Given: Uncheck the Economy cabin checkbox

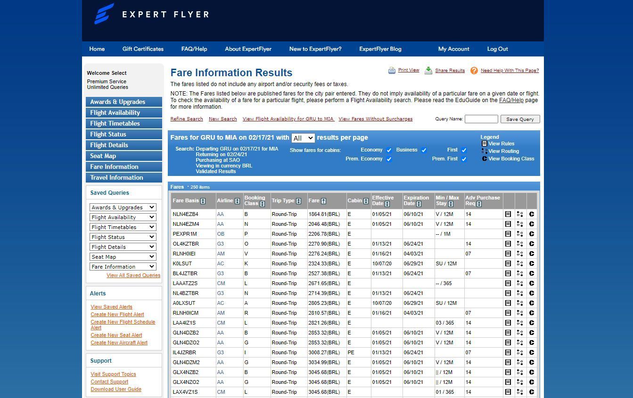Looking at the screenshot, I should (x=389, y=150).
